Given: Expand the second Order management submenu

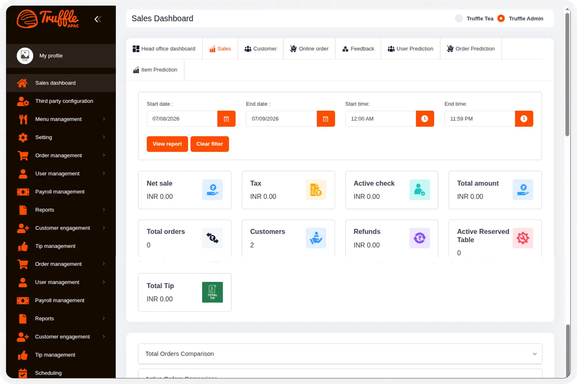Looking at the screenshot, I should [104, 264].
